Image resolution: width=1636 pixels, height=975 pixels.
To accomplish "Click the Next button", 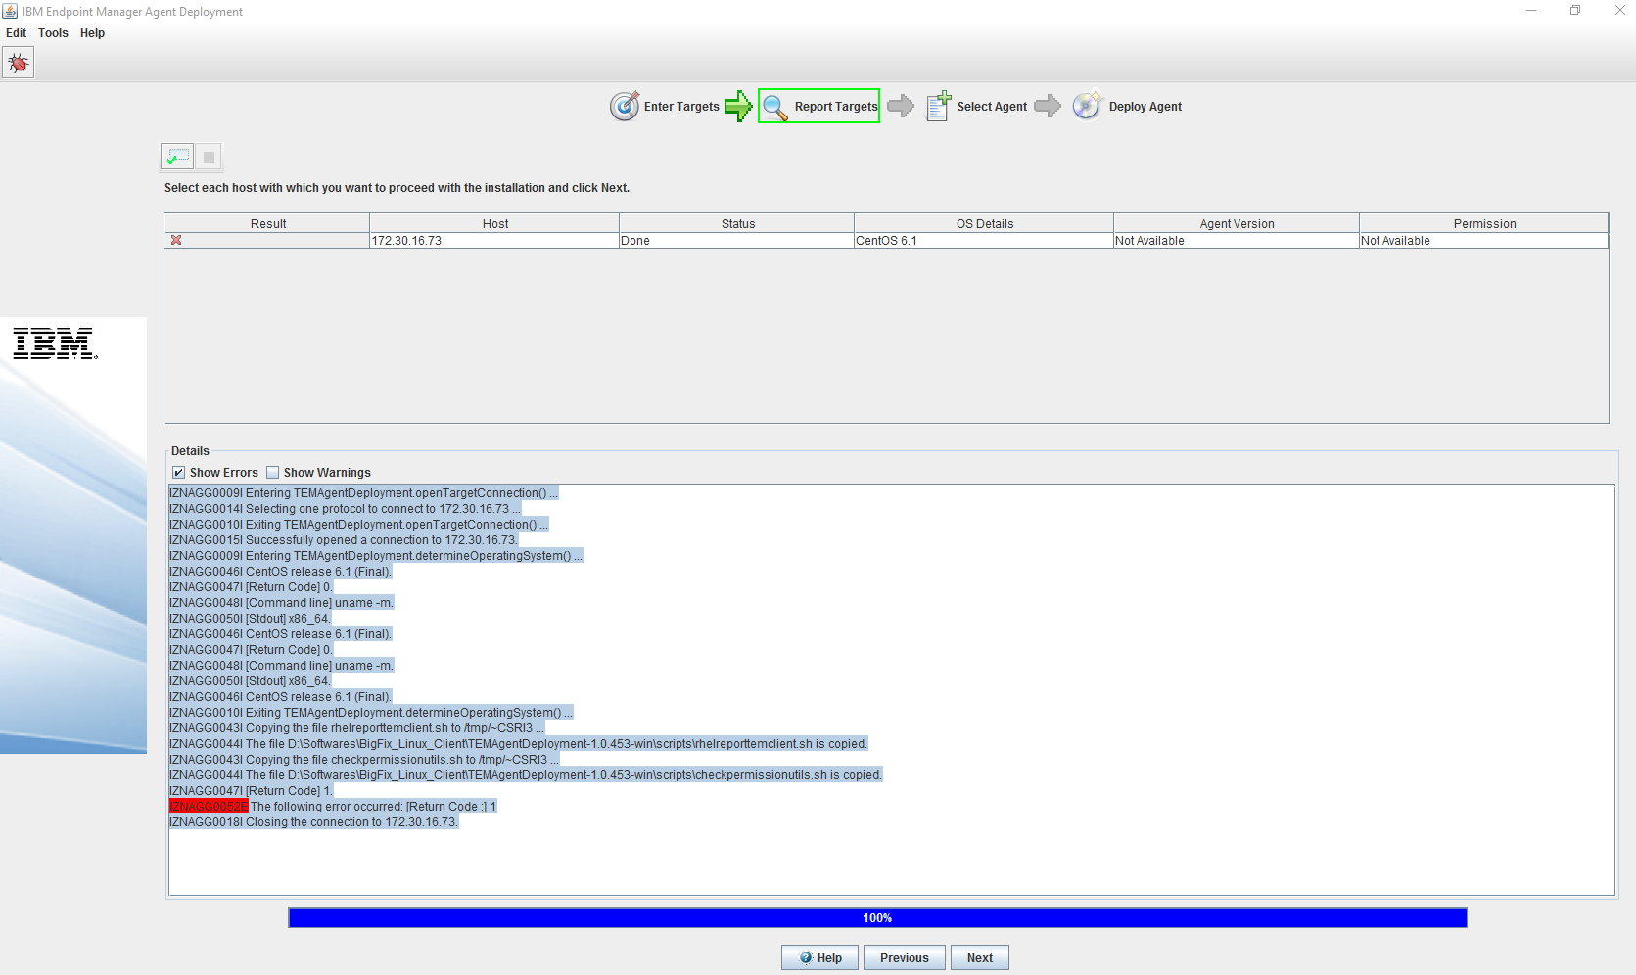I will tap(979, 957).
